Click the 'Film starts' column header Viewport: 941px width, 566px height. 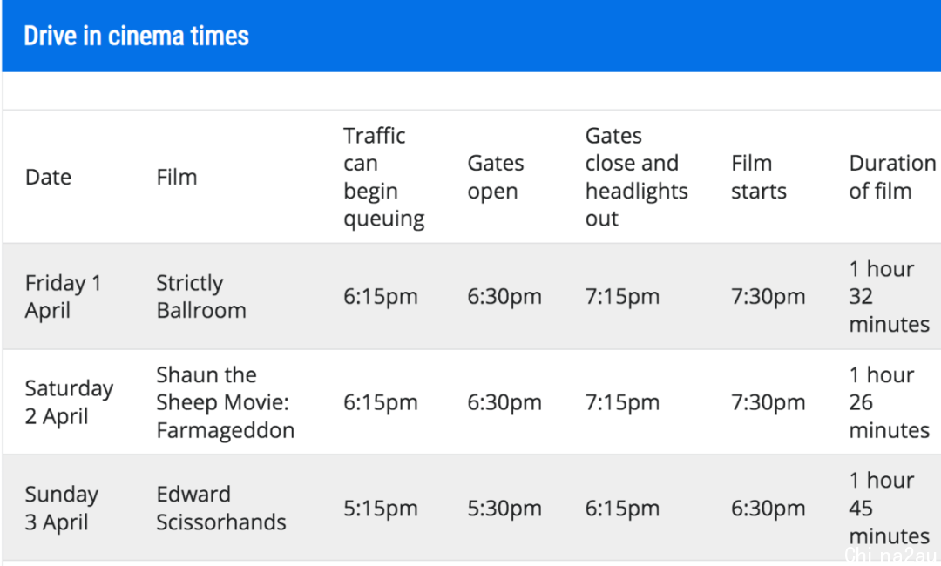[x=759, y=178]
